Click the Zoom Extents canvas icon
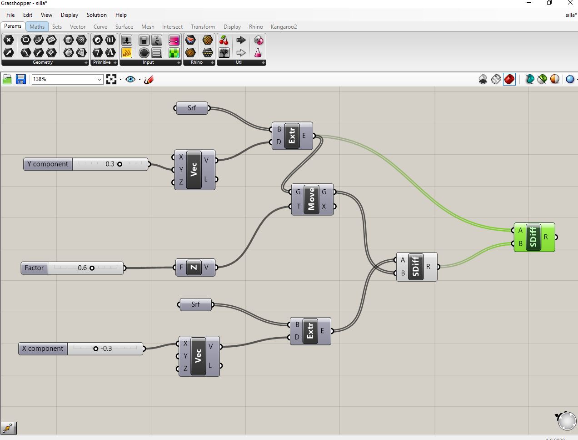Image resolution: width=578 pixels, height=440 pixels. (111, 79)
